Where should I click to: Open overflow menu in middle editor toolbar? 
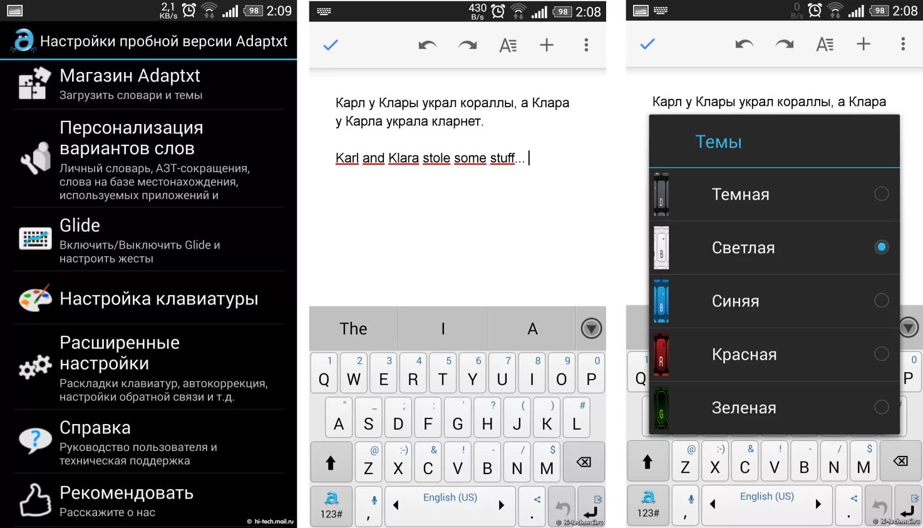pyautogui.click(x=586, y=44)
